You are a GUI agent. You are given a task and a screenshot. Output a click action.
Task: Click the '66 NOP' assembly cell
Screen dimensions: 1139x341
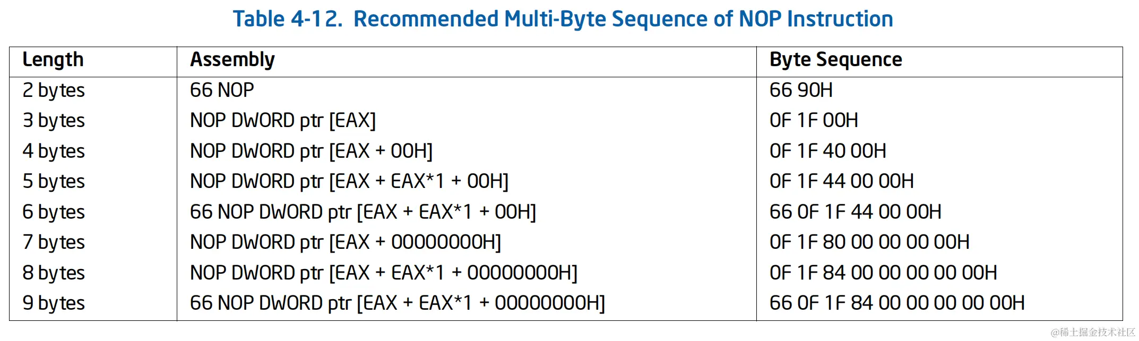pyautogui.click(x=222, y=90)
